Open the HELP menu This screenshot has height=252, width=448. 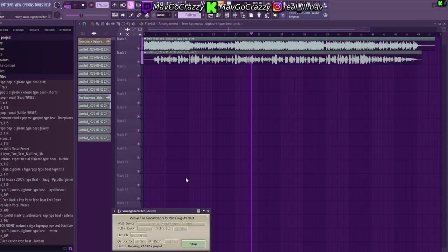pos(48,5)
